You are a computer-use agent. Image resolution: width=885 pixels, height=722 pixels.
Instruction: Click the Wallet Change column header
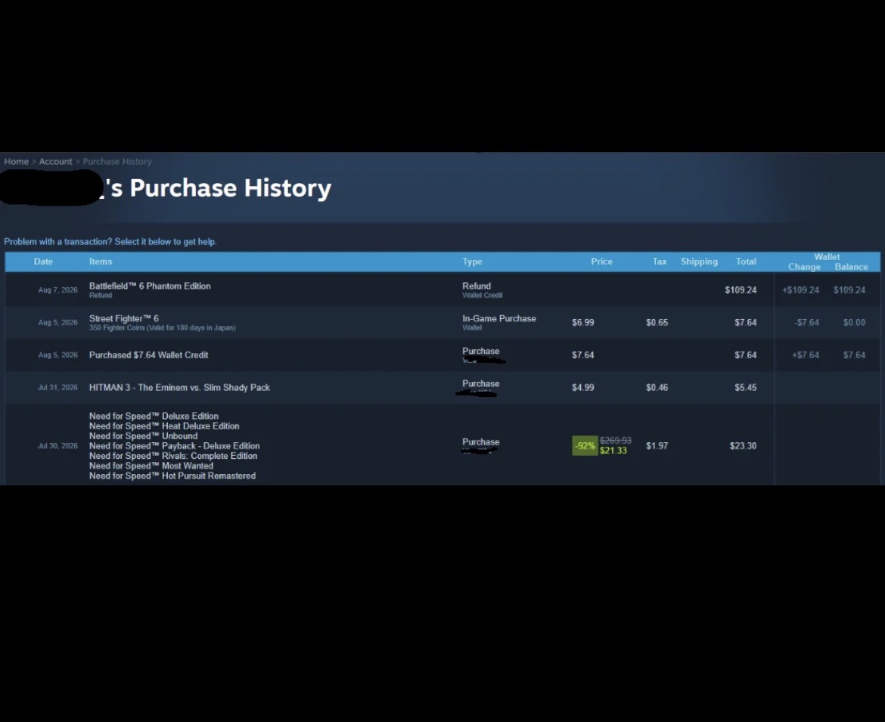pos(804,267)
